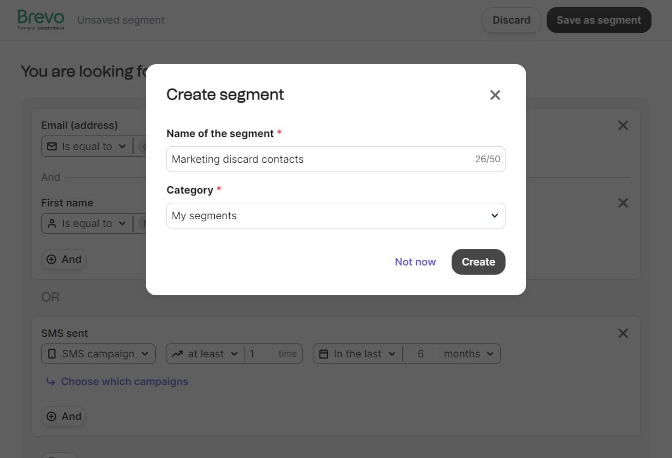The height and width of the screenshot is (458, 672).
Task: Close the Create segment dialog
Action: pyautogui.click(x=495, y=94)
